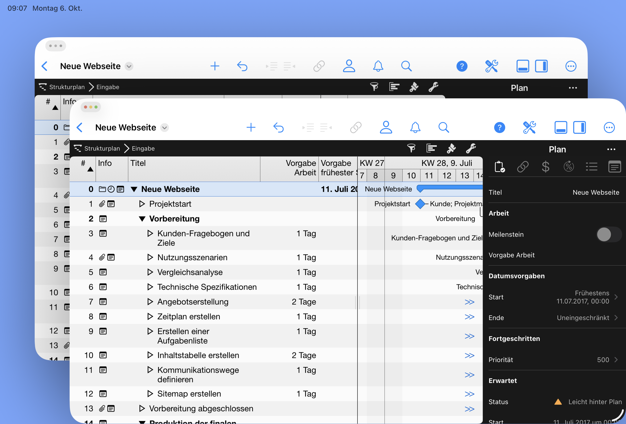This screenshot has width=626, height=424.
Task: Click the filter funnel icon in front window
Action: pyautogui.click(x=411, y=148)
